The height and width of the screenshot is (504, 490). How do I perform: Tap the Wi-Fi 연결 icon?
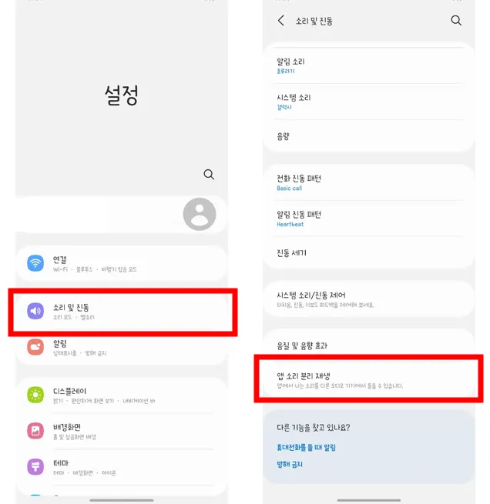click(x=35, y=263)
